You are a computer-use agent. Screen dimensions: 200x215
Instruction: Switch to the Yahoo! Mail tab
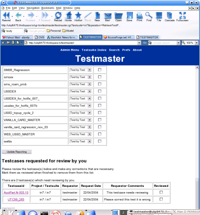(17, 37)
